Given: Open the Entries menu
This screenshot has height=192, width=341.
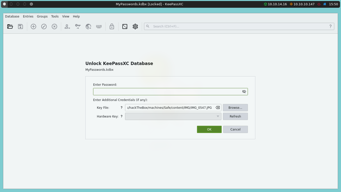Looking at the screenshot, I should 28,16.
